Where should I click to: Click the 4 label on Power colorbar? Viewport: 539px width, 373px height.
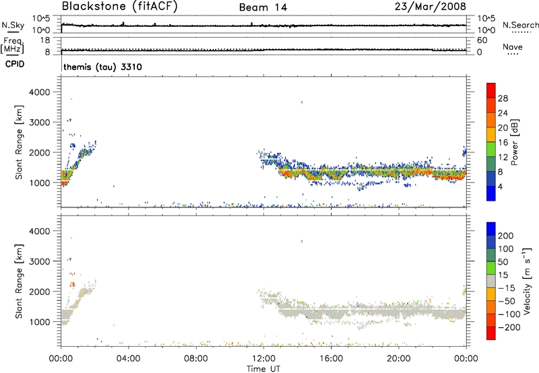500,186
